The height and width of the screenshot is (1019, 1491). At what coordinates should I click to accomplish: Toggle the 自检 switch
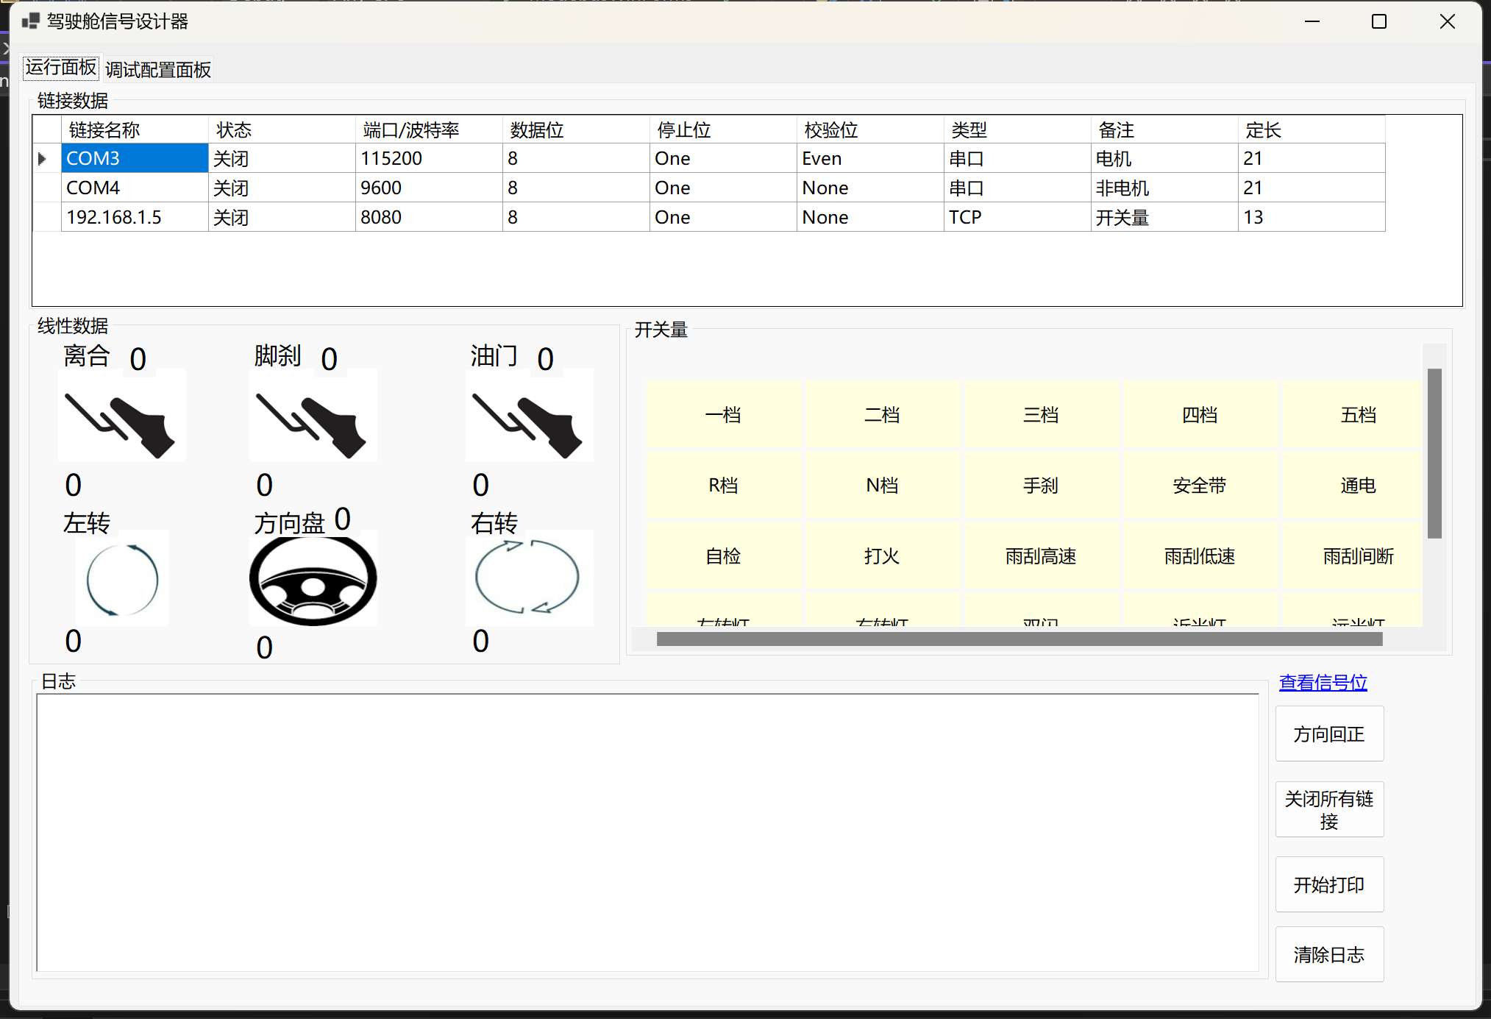coord(723,555)
